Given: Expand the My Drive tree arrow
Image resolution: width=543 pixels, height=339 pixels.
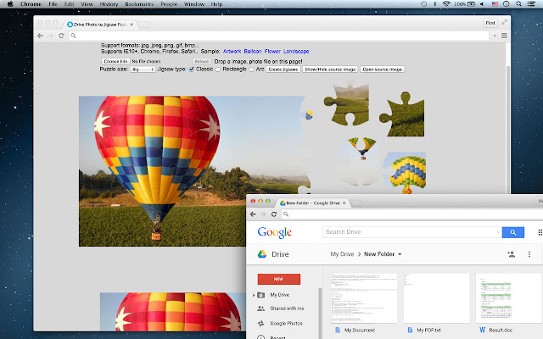Looking at the screenshot, I should [x=253, y=295].
